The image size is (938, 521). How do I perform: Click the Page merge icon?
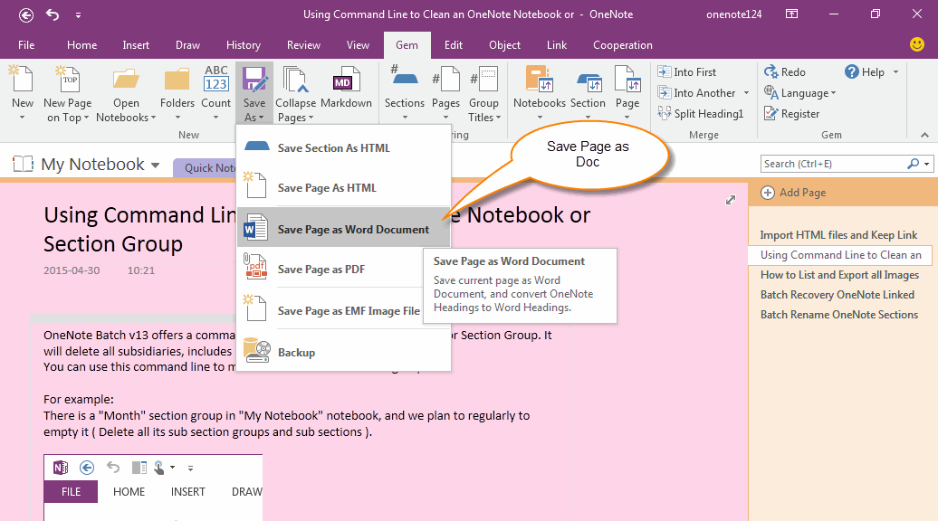[627, 79]
